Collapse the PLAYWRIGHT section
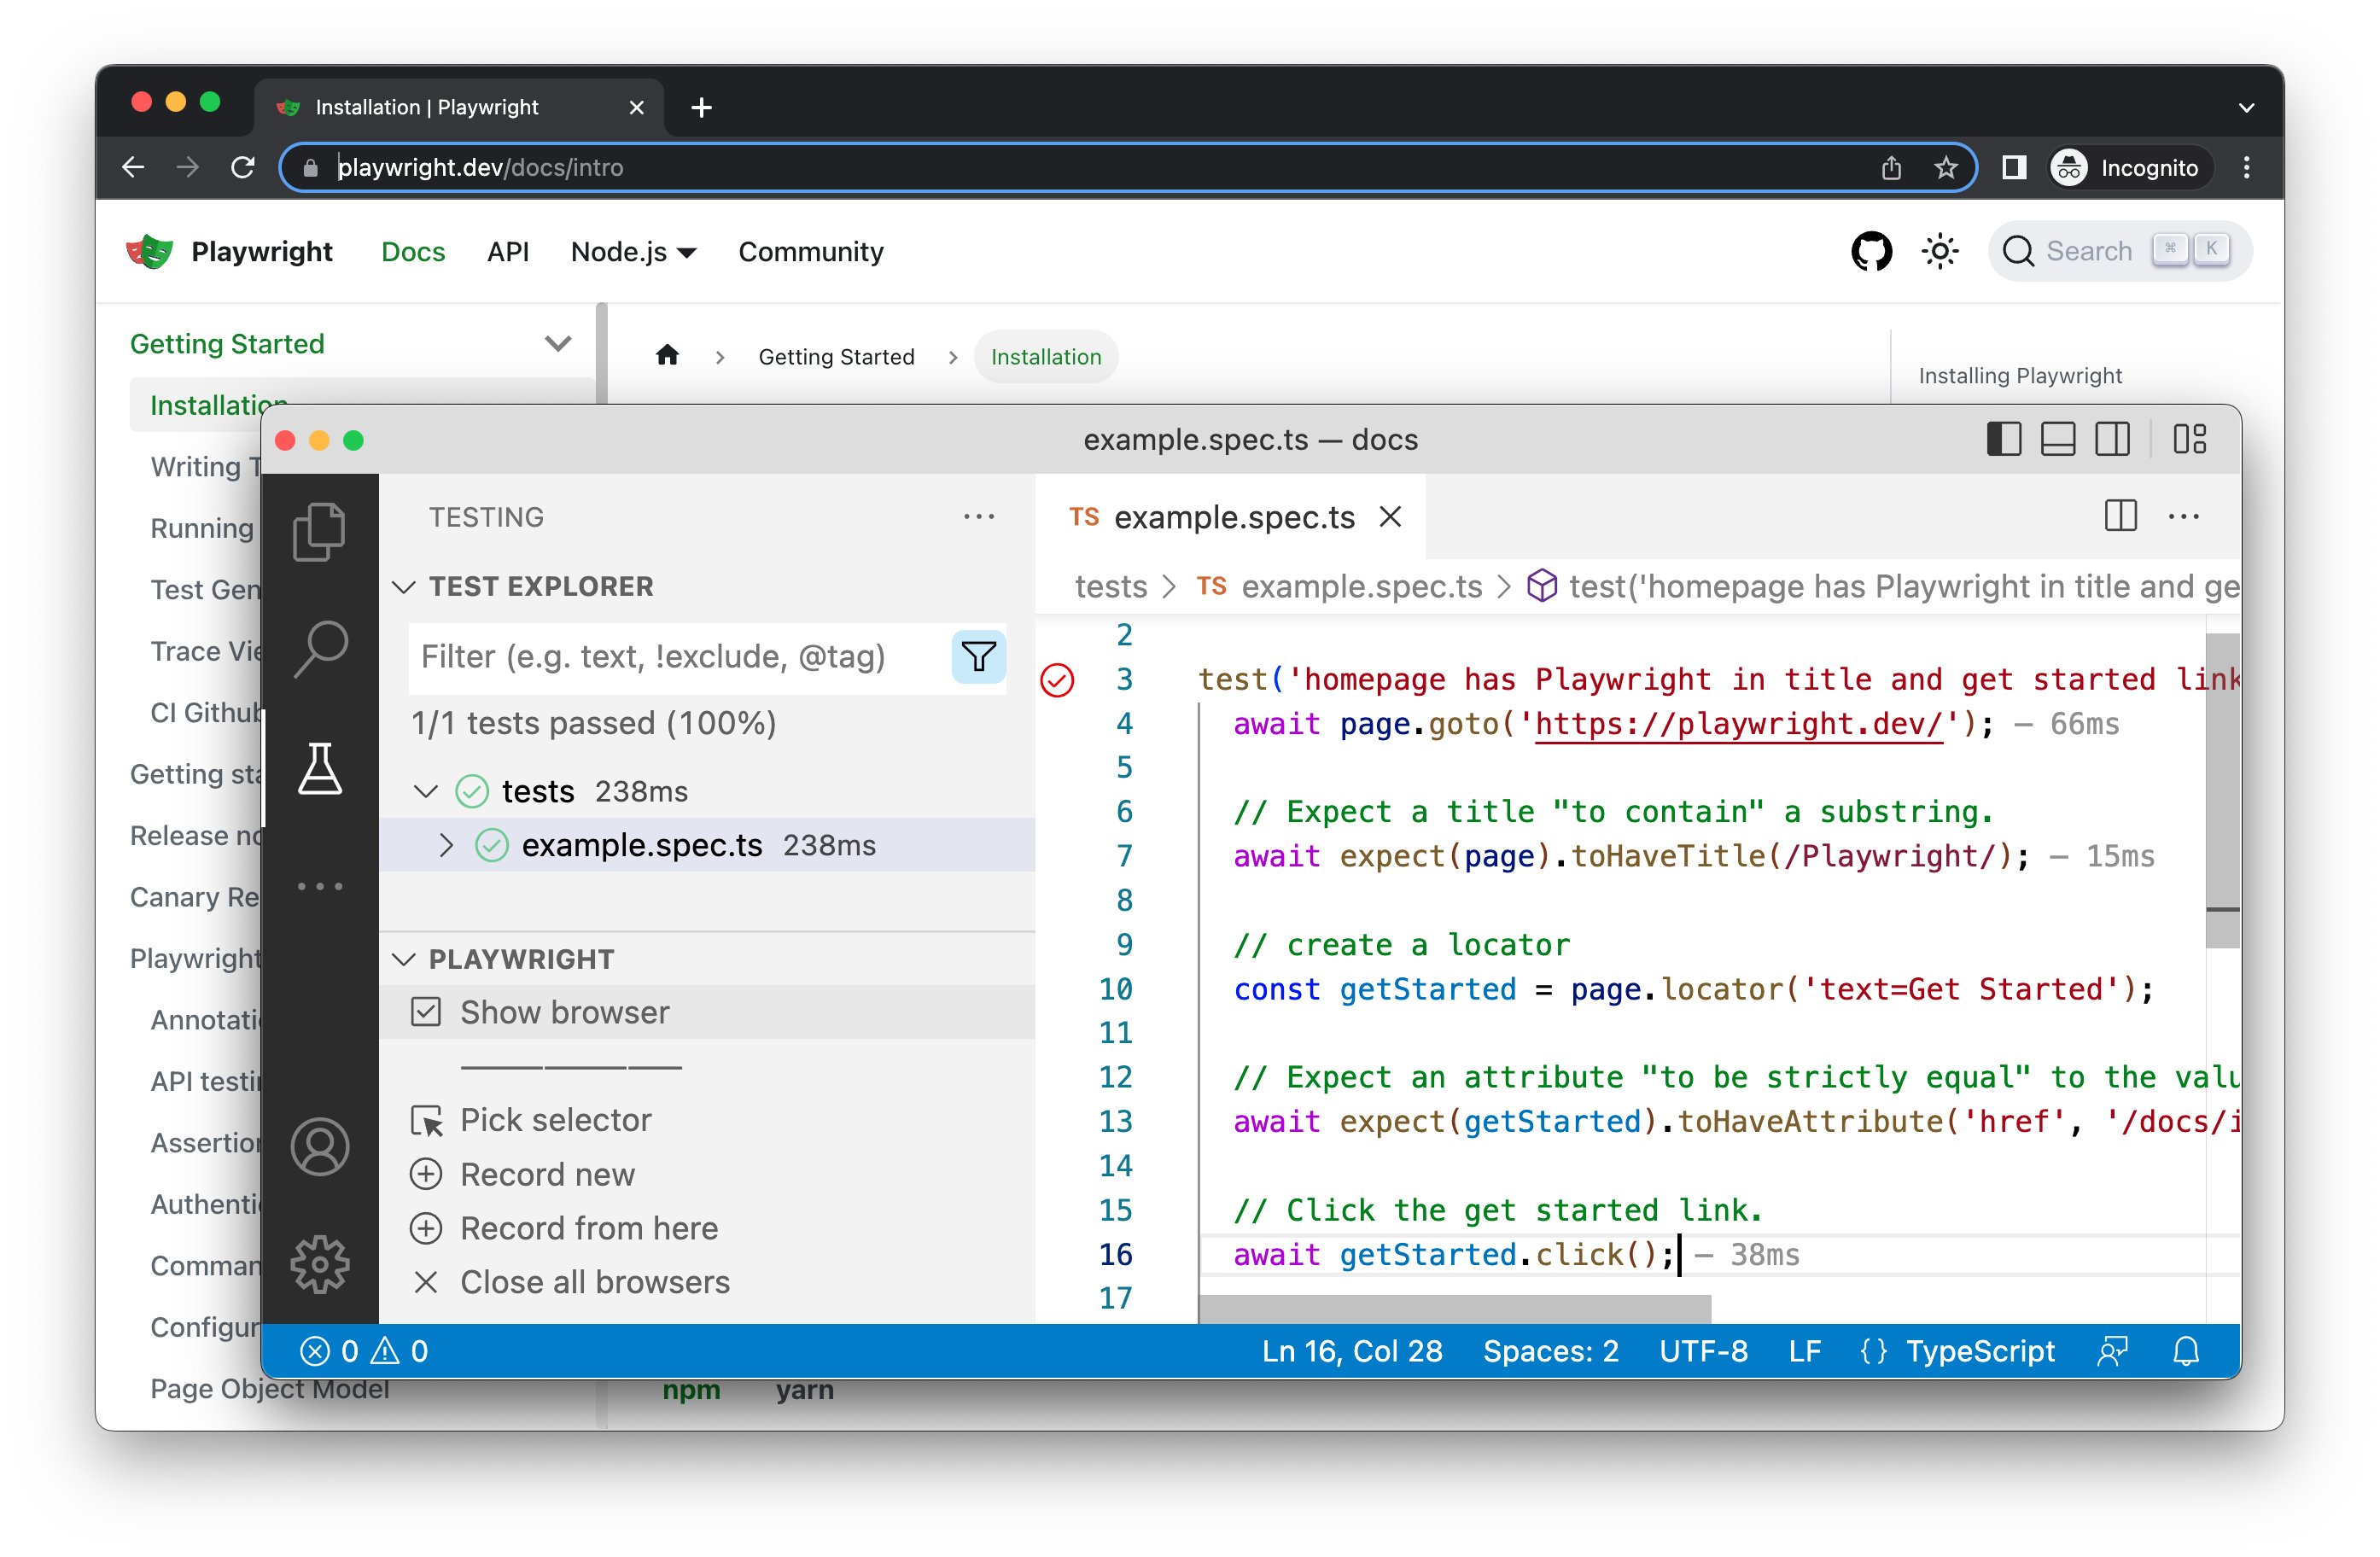This screenshot has width=2380, height=1557. (405, 958)
